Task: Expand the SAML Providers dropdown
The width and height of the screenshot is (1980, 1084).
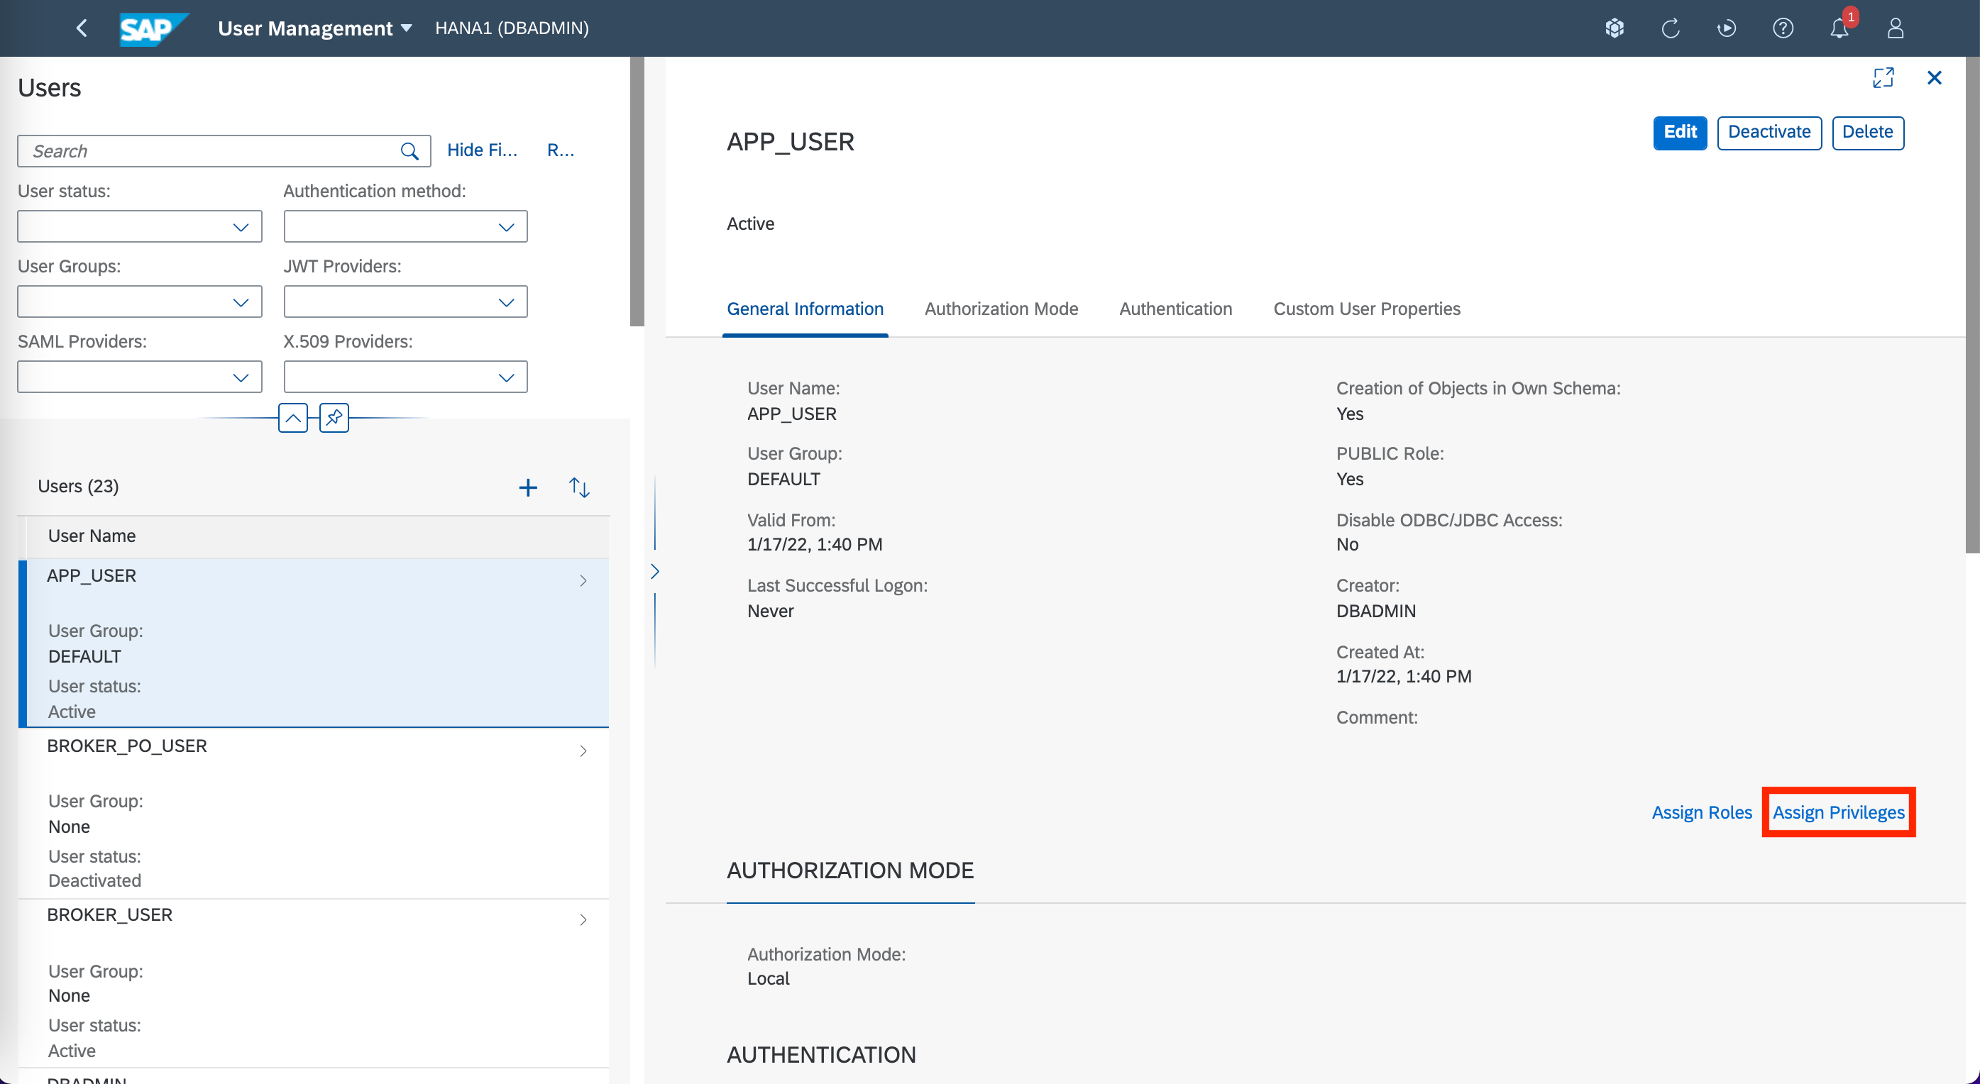Action: [139, 377]
